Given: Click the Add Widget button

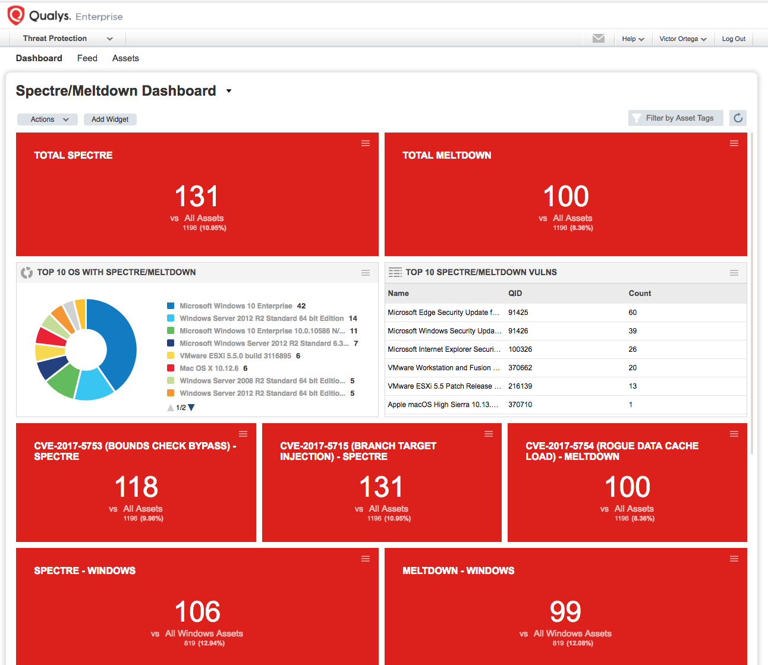Looking at the screenshot, I should (110, 119).
